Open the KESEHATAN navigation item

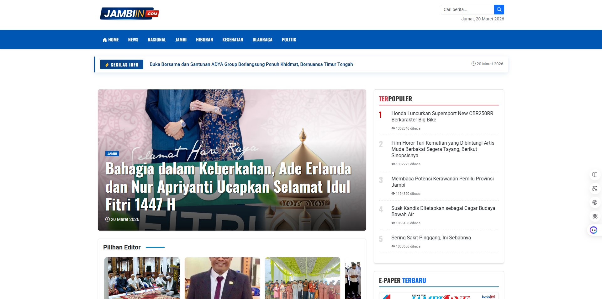click(233, 40)
